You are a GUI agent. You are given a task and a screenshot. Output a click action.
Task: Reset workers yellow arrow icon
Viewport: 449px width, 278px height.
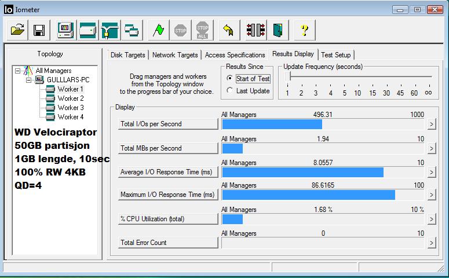(x=228, y=30)
